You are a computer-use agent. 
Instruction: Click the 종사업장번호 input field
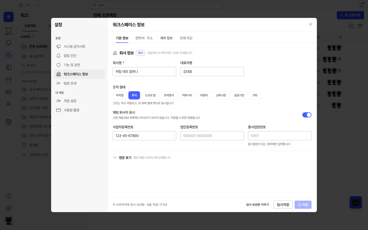click(x=280, y=136)
